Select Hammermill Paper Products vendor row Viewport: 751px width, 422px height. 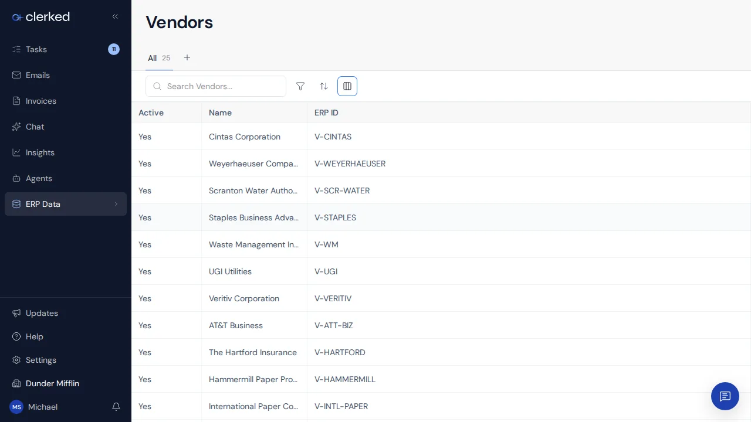click(x=441, y=379)
